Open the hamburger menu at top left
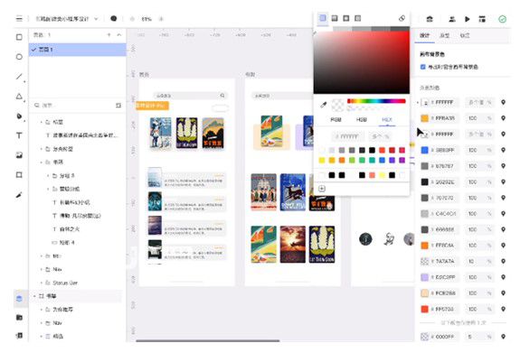 [19, 19]
